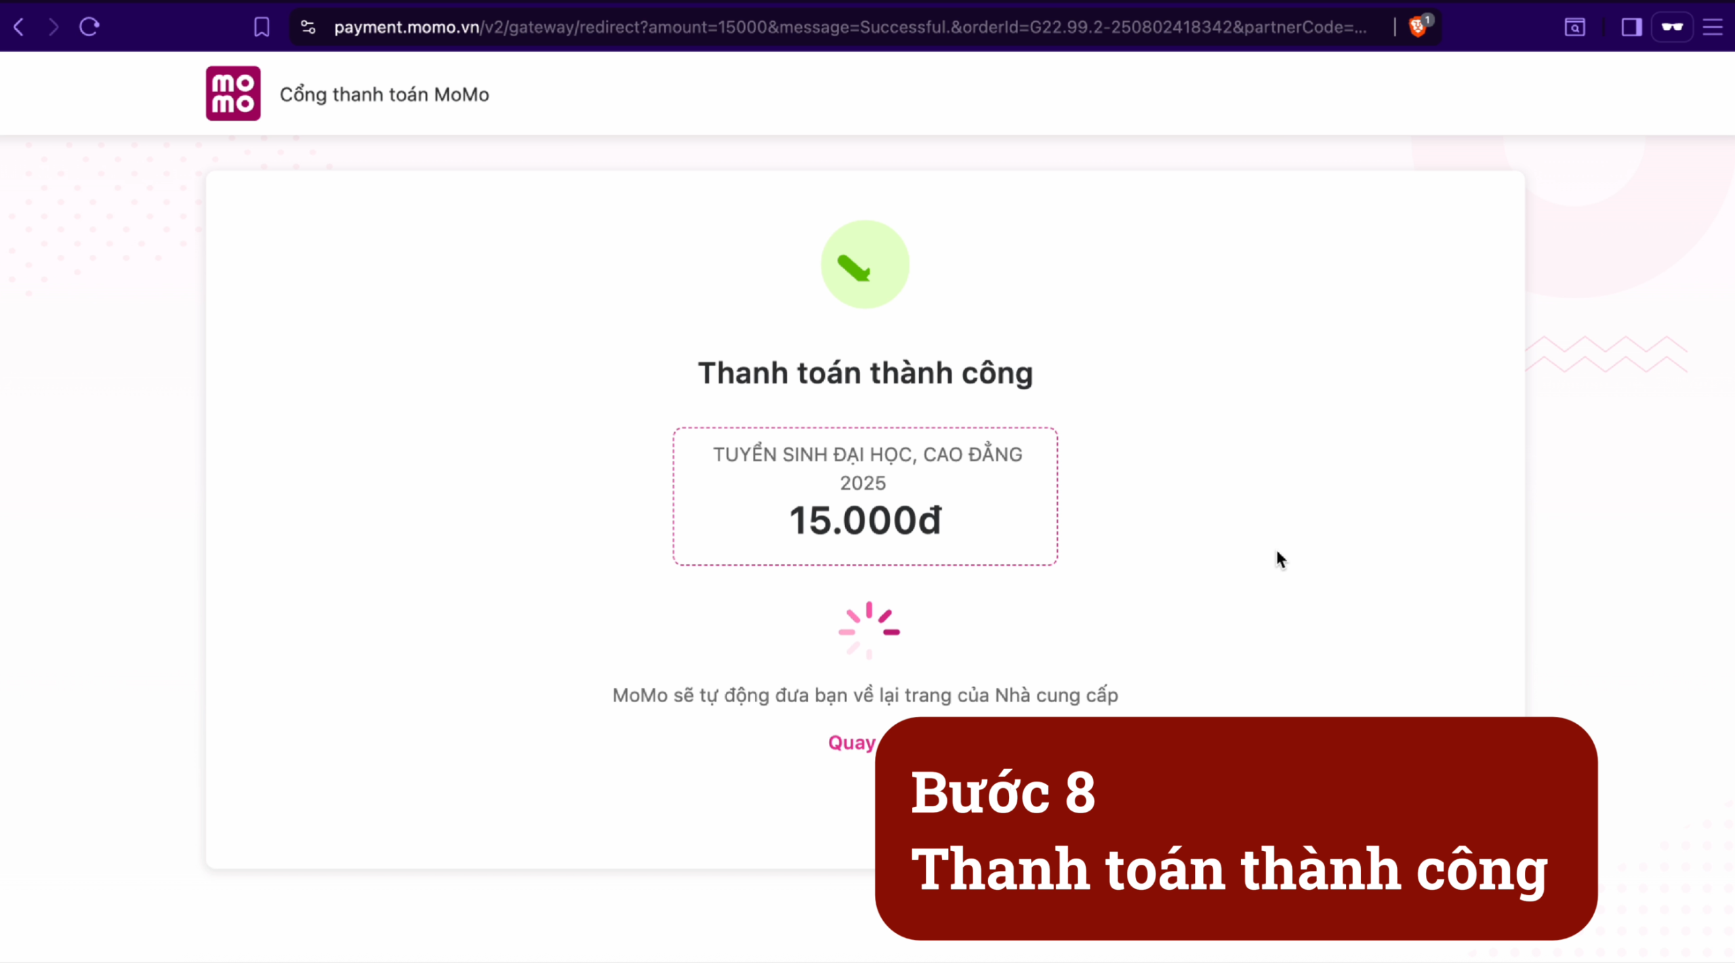Click the payment.momo.vn address bar URL
Viewport: 1735px width, 963px height.
(850, 27)
